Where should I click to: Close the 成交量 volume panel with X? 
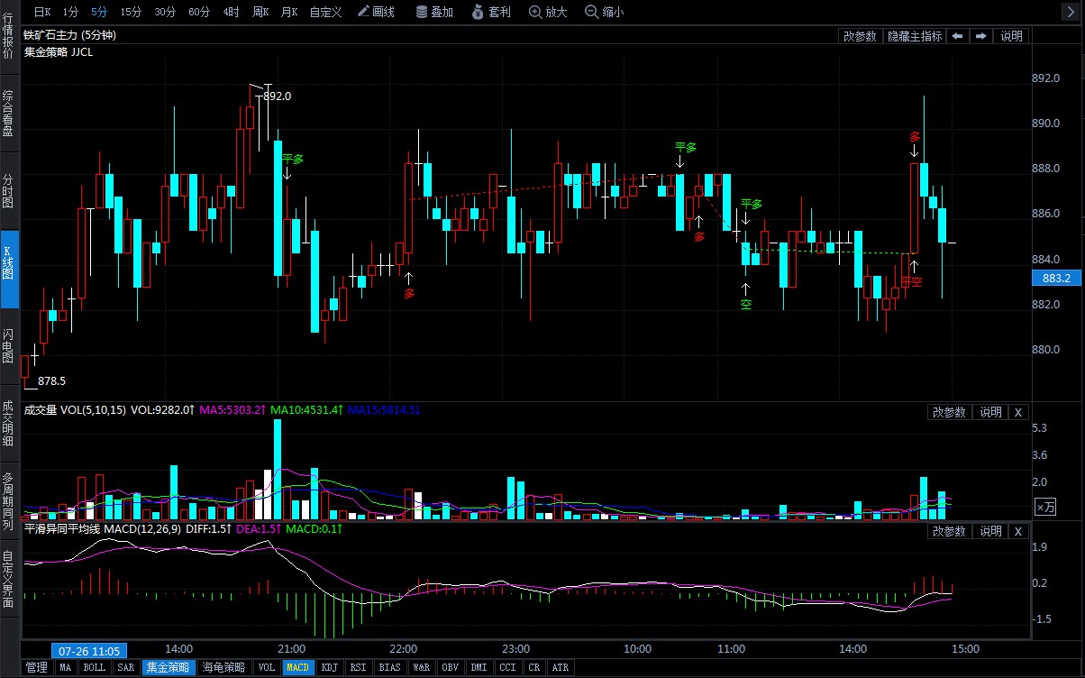click(x=1017, y=412)
